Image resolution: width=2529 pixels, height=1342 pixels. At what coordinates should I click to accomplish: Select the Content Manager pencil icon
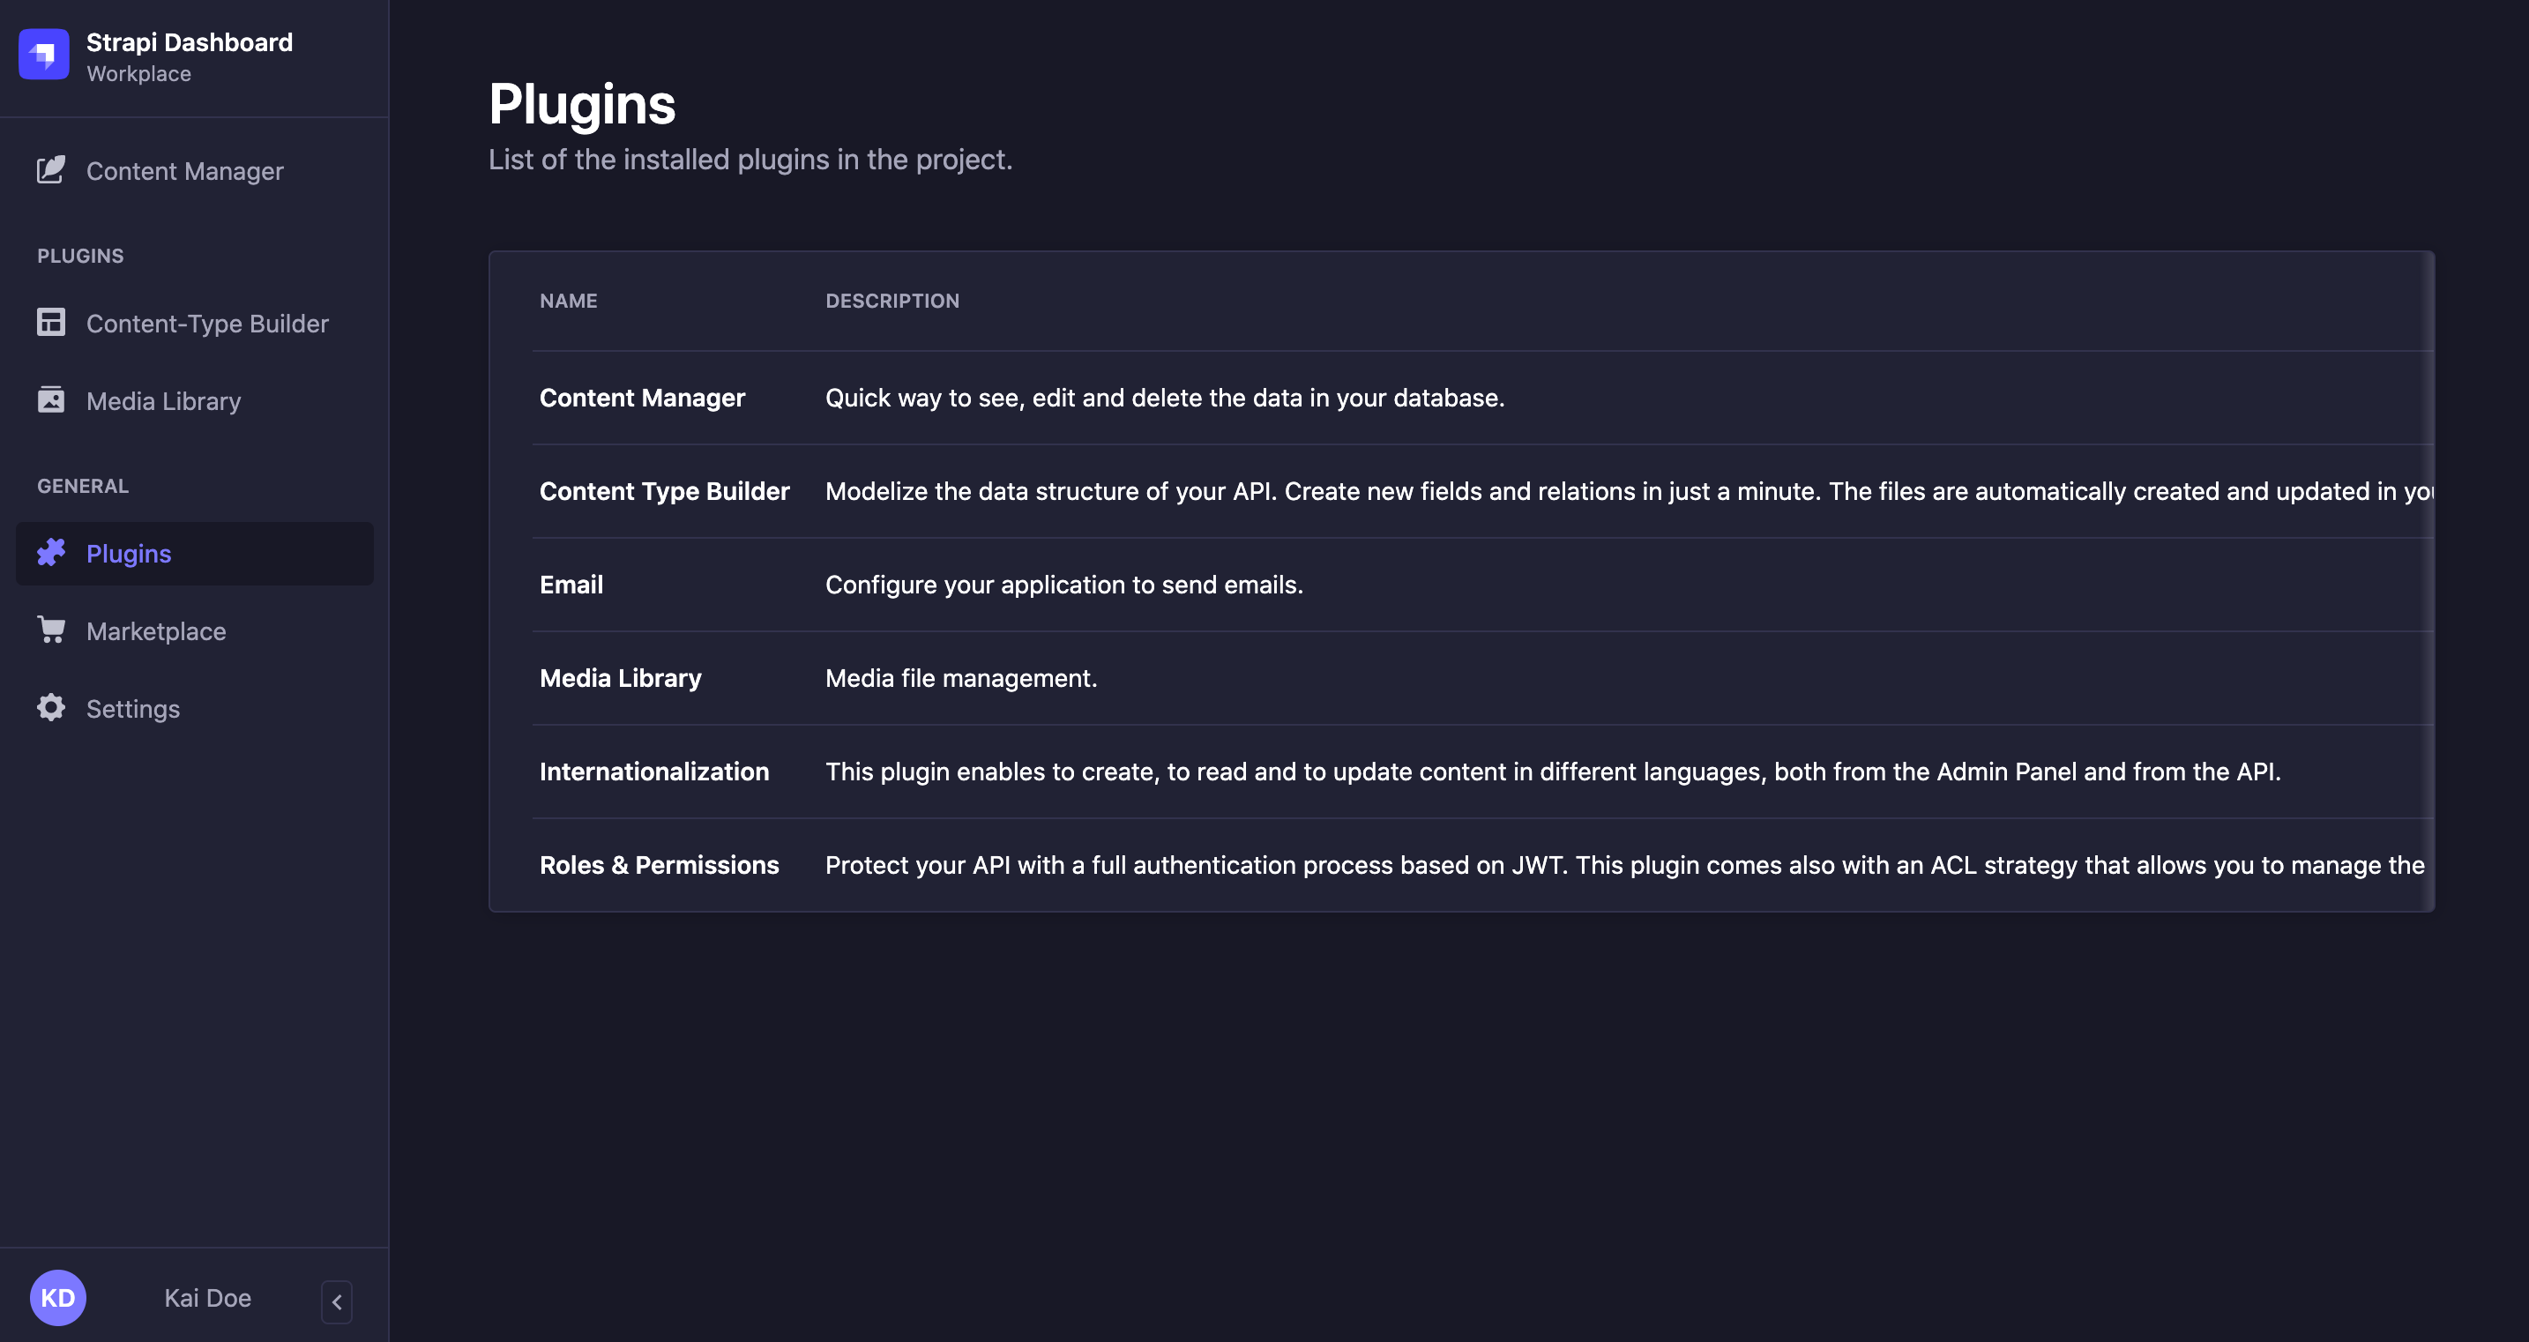point(51,170)
